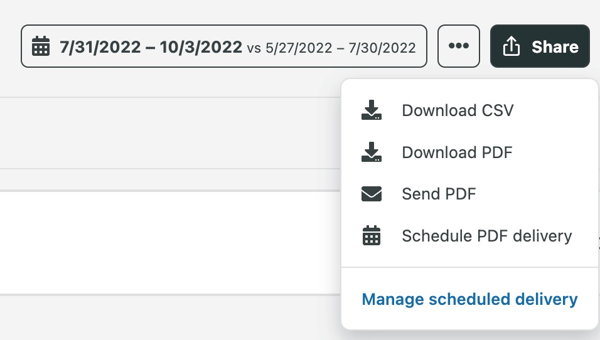
Task: Click the Download PDF tray icon
Action: pos(372,152)
